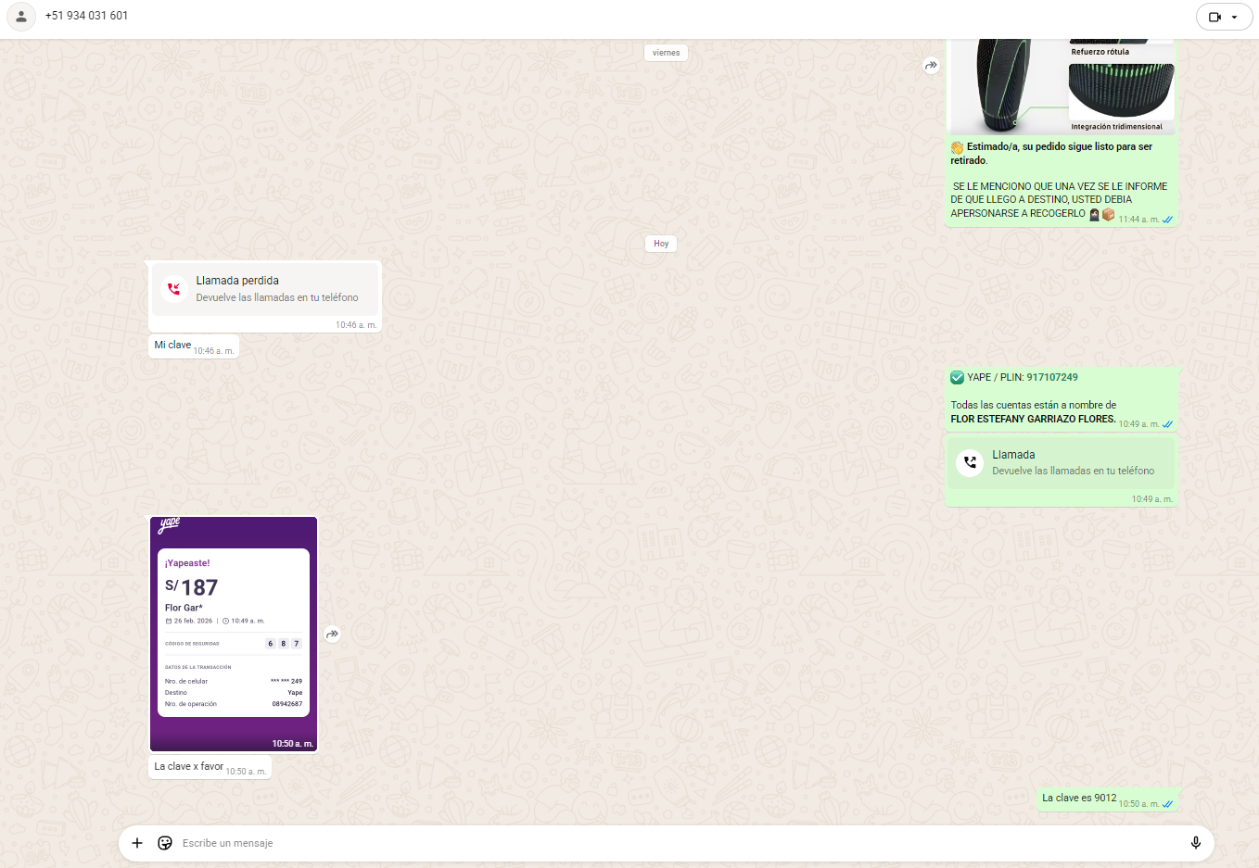
Task: Click the Yape number 917107249
Action: (1051, 377)
